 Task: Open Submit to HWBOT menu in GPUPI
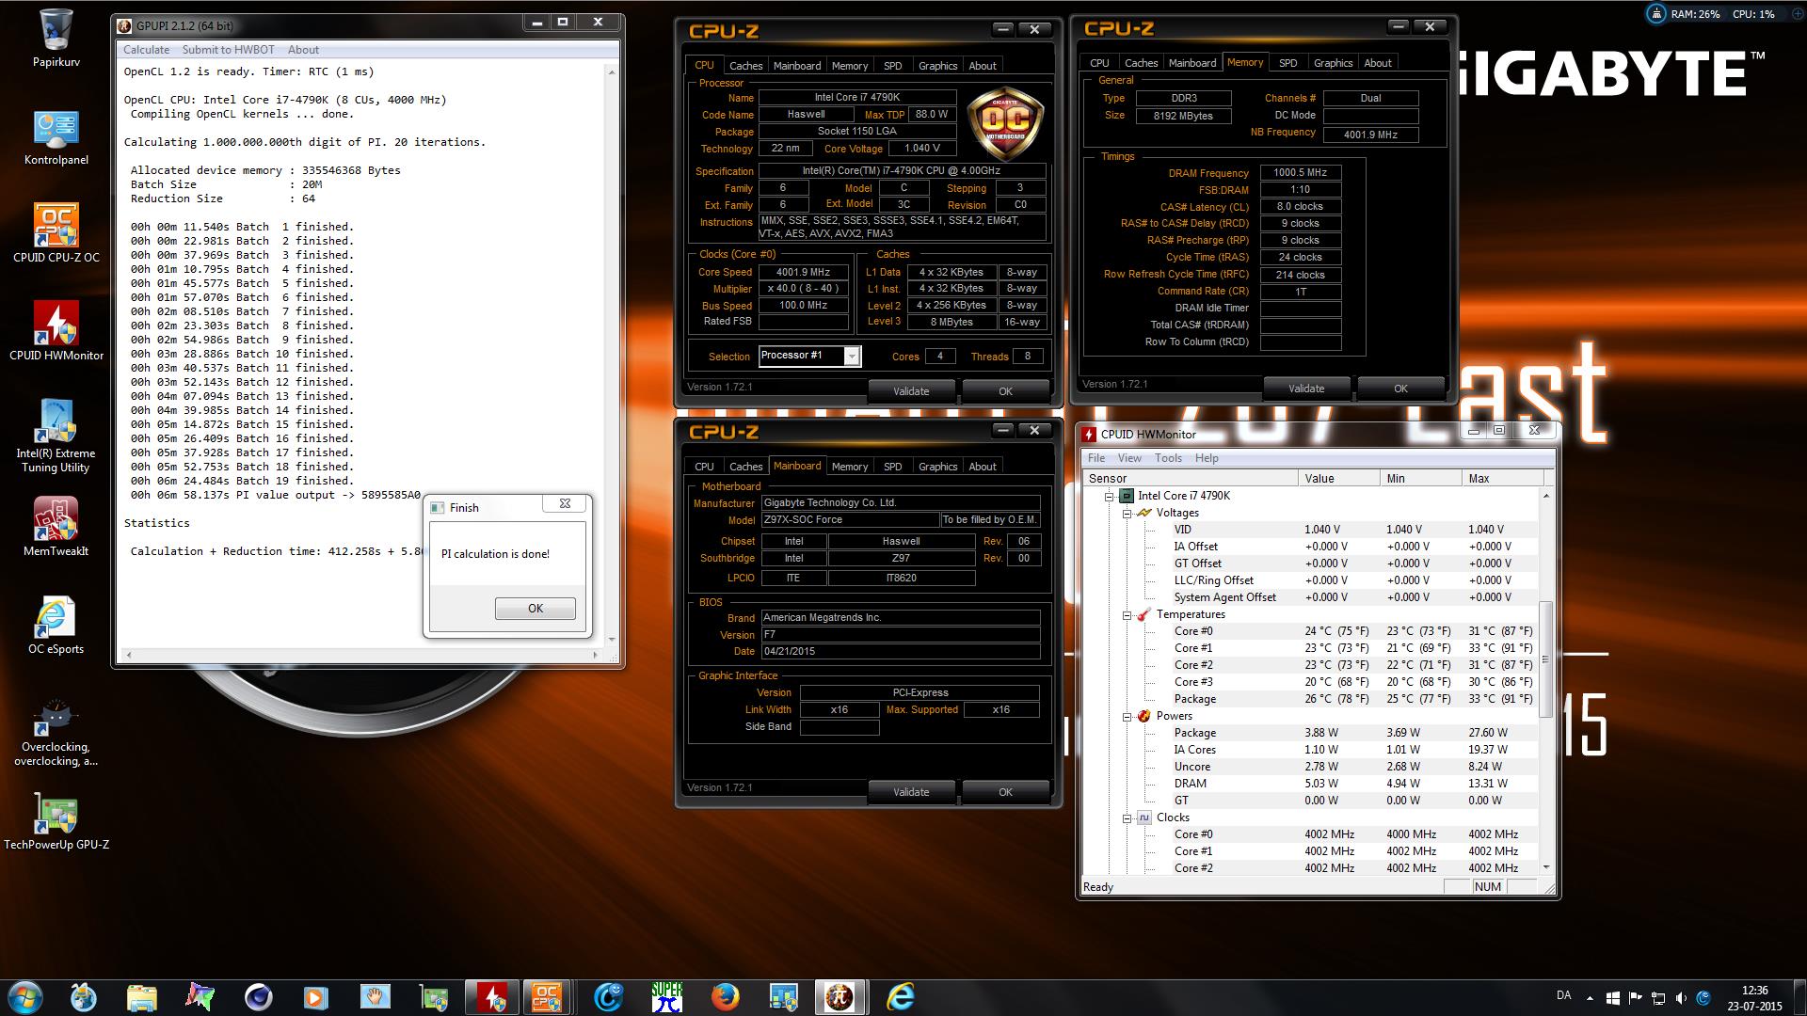coord(229,50)
